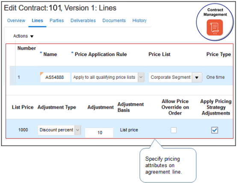Click the AS54888 name field

pos(55,77)
